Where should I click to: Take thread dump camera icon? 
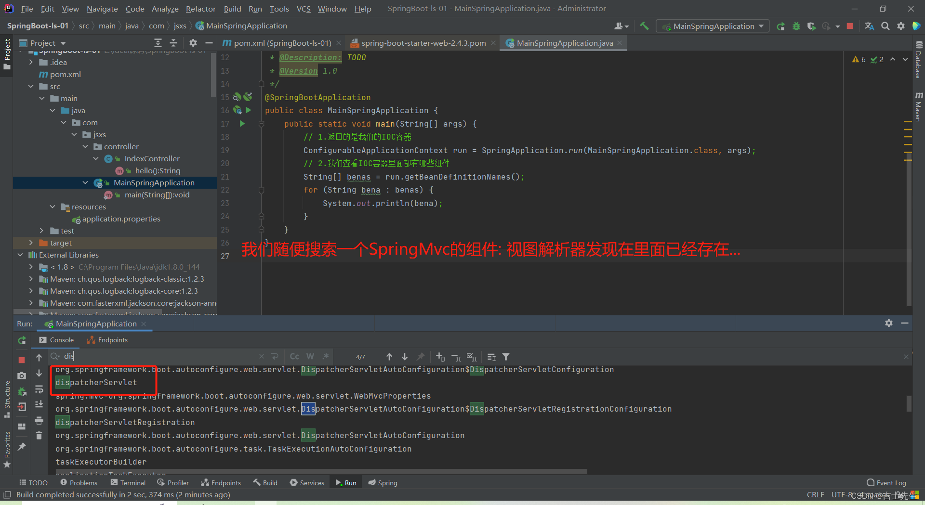pos(22,375)
